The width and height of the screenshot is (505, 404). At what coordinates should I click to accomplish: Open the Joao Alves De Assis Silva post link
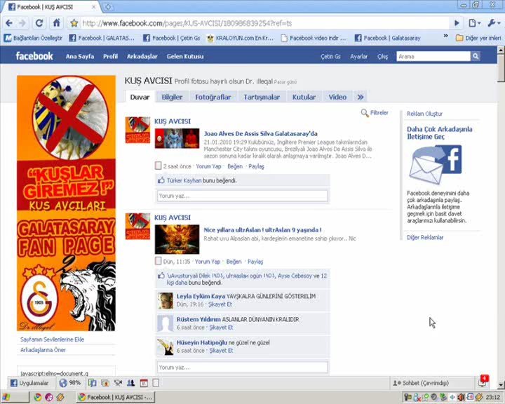tap(260, 133)
